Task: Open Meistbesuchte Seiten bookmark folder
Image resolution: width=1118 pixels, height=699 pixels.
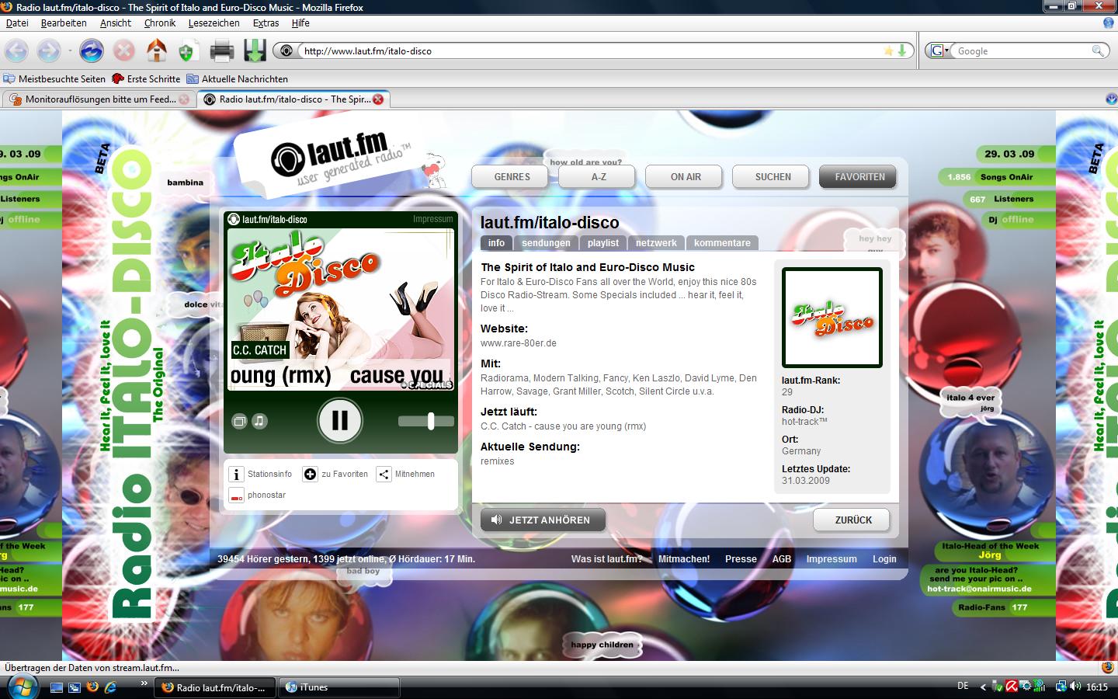Action: click(x=54, y=79)
